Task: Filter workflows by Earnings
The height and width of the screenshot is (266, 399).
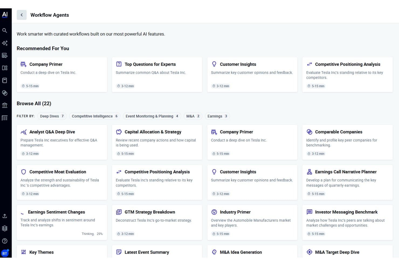Action: 217,116
